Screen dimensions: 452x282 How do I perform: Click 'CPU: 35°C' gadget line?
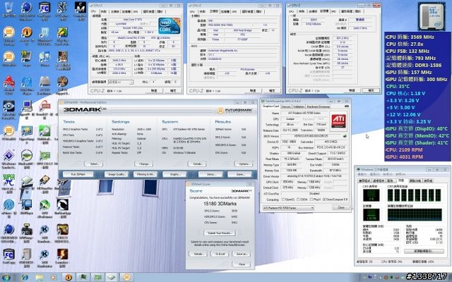coord(398,86)
